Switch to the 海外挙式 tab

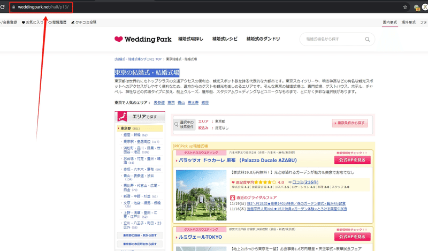408,22
